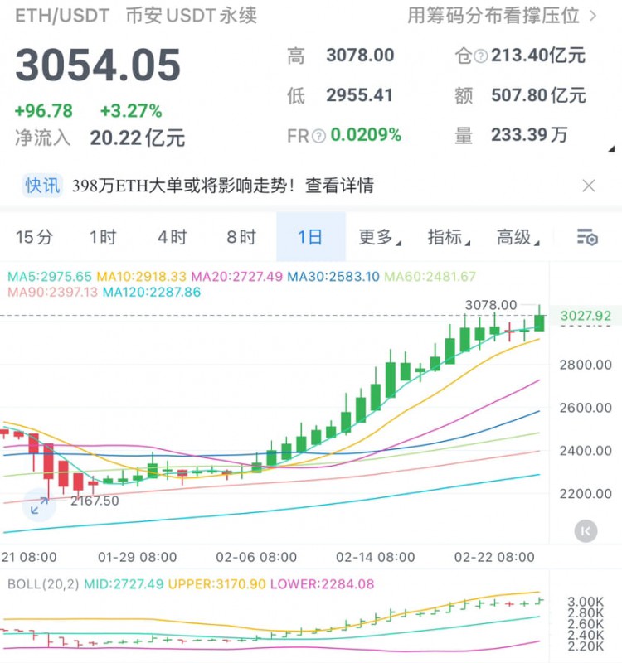Jump to latest candle with K button
The image size is (622, 663).
586,531
